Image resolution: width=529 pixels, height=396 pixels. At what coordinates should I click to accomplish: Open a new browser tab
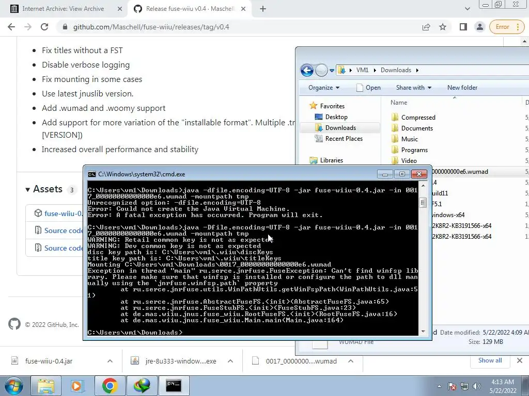[x=263, y=9]
